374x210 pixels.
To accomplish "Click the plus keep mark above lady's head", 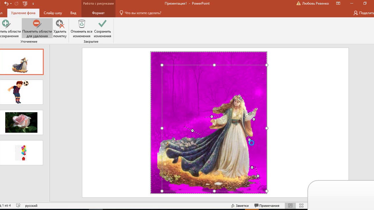I will [241, 98].
